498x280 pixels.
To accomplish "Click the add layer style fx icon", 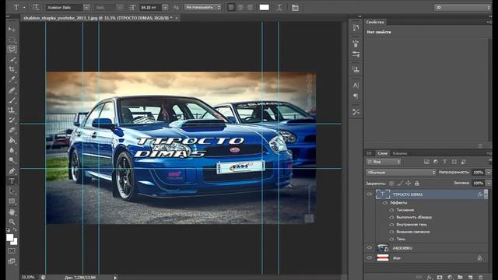I will point(429,277).
